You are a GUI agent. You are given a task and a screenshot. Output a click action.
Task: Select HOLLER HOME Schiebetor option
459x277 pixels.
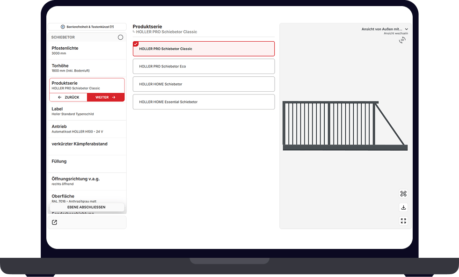pos(204,84)
